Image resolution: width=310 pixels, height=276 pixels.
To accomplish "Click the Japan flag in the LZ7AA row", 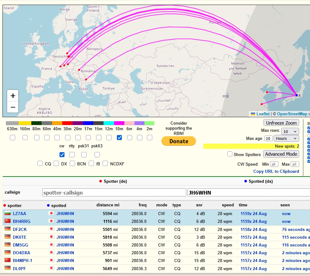I will 51,214.
